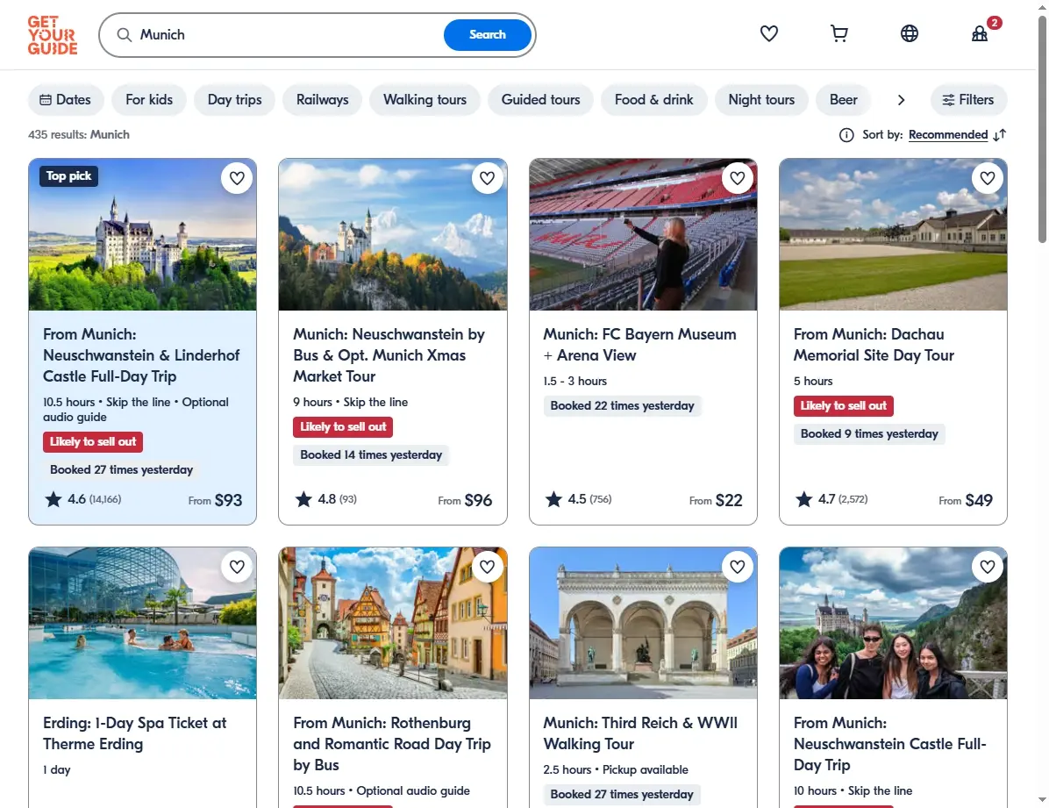Select the Walking tours filter chip
Screen dimensions: 1049x808
[x=425, y=100]
